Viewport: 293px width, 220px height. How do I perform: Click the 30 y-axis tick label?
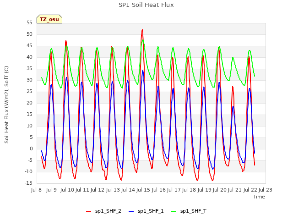click(x=29, y=80)
